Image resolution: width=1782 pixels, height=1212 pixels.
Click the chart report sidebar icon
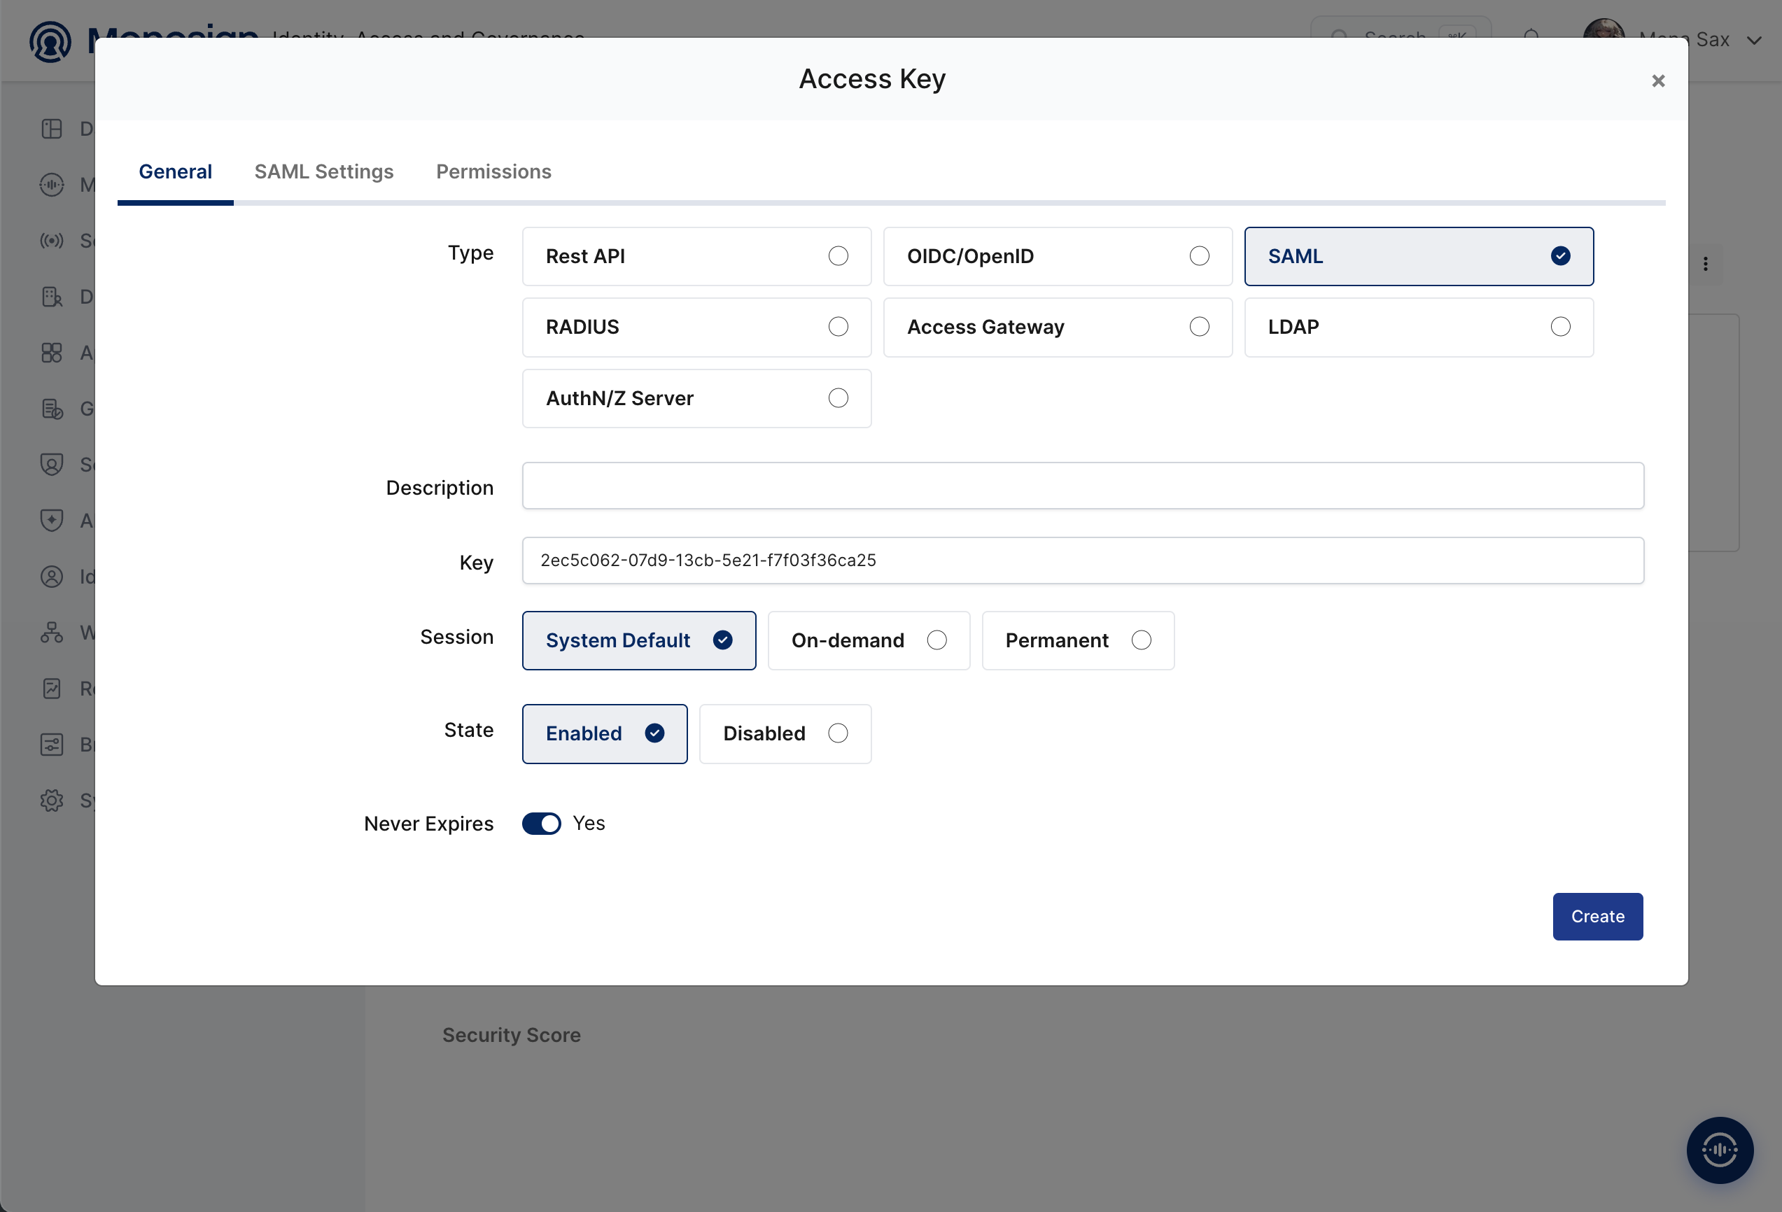point(51,689)
